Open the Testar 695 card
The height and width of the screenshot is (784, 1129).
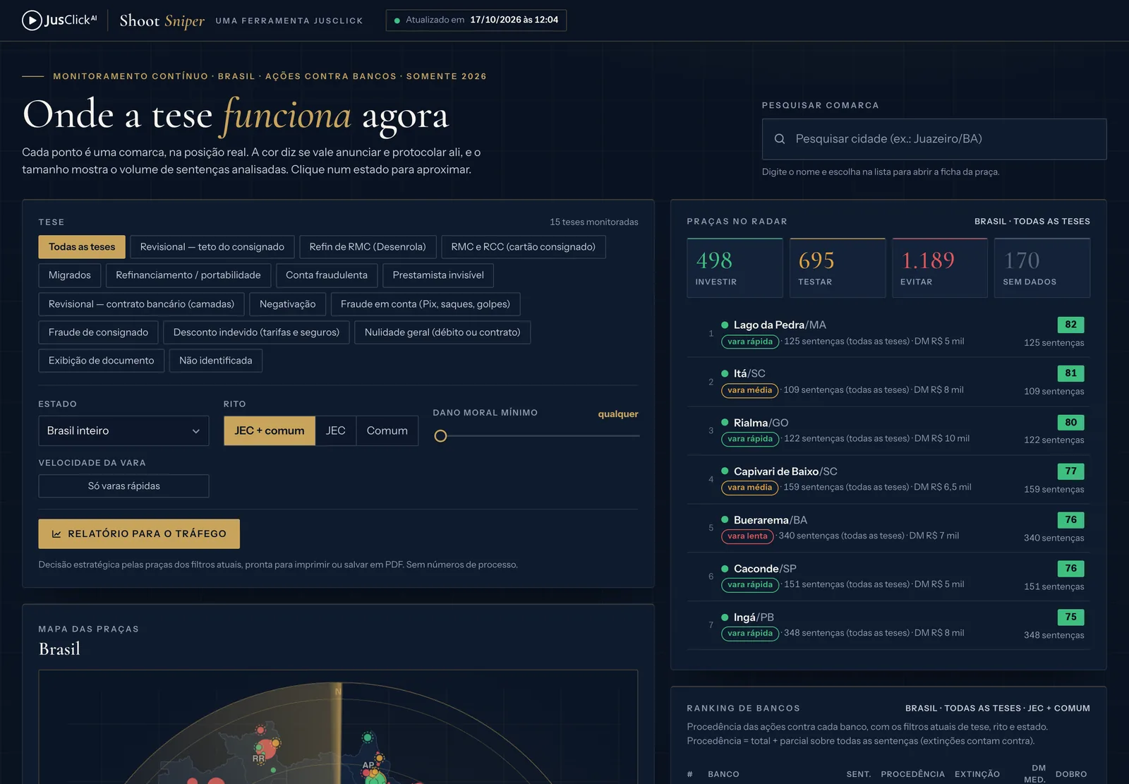click(x=838, y=268)
